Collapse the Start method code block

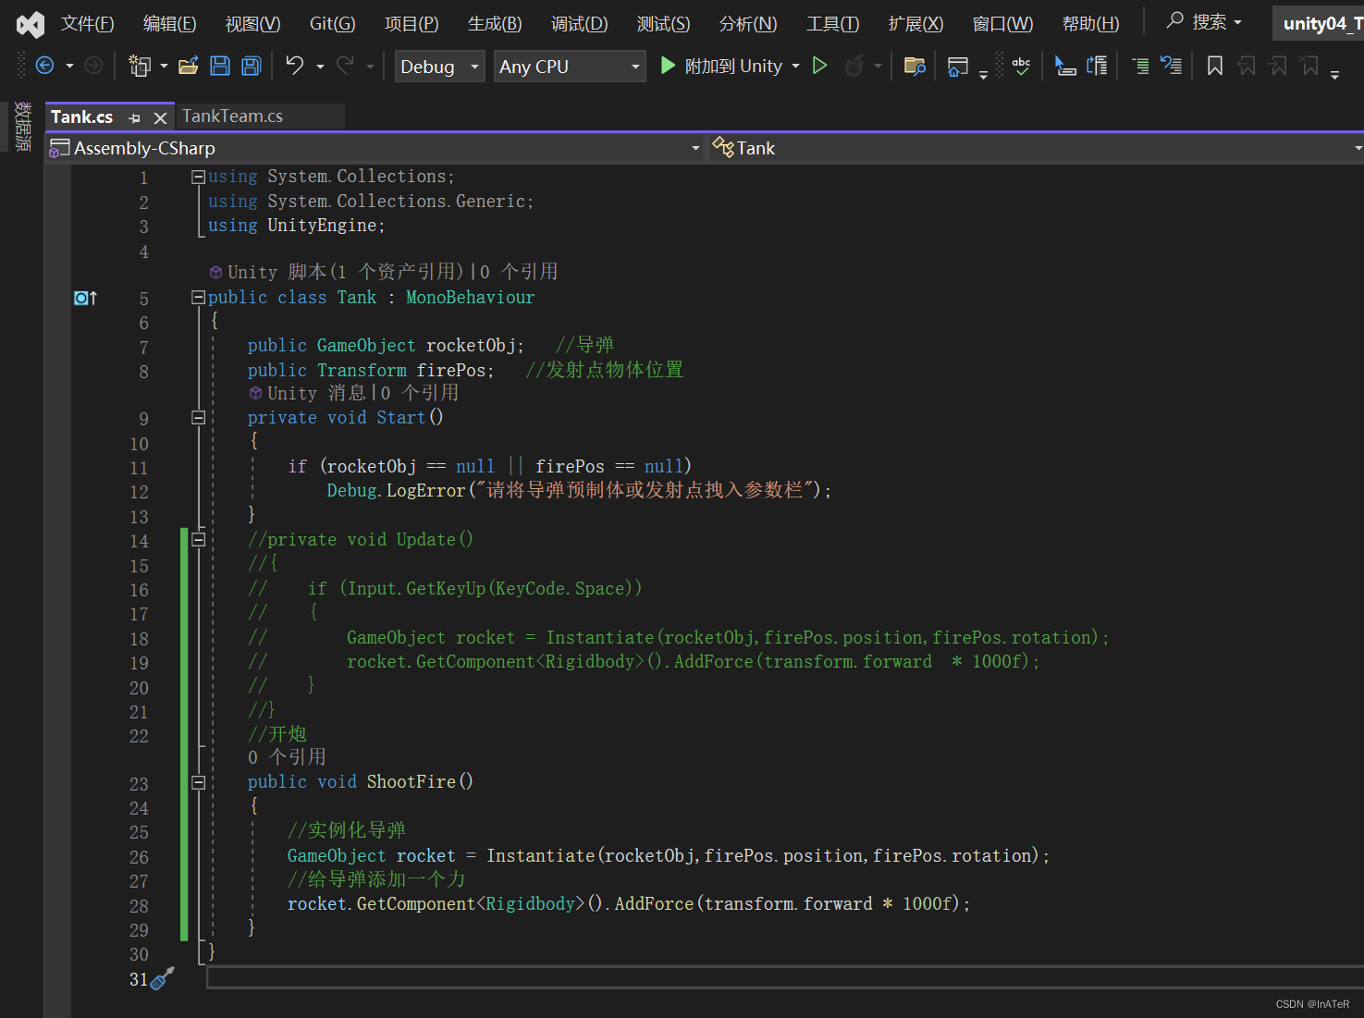pos(198,417)
